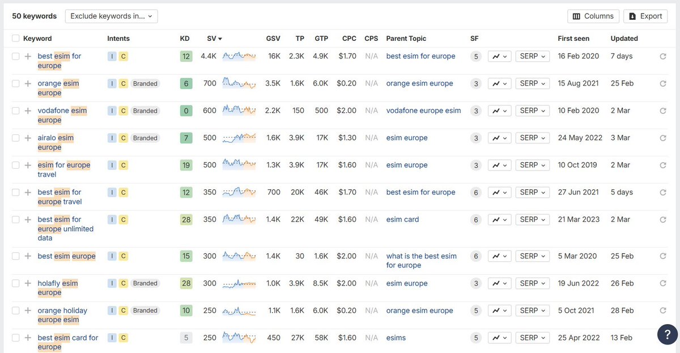Sort by the KD column header
The height and width of the screenshot is (353, 680).
(x=185, y=39)
